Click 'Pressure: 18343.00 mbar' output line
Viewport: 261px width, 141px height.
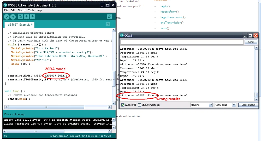139,84
